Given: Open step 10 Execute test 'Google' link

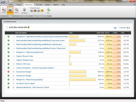Looking at the screenshot, I should [24, 72].
